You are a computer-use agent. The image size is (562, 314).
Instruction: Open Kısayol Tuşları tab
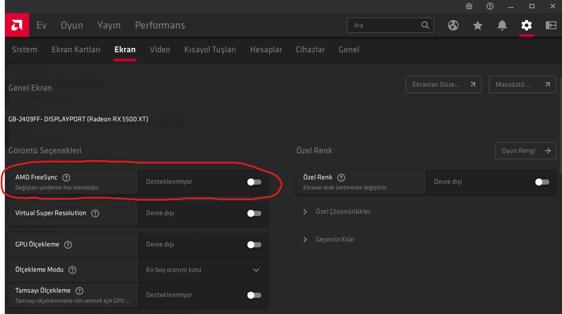tap(210, 50)
